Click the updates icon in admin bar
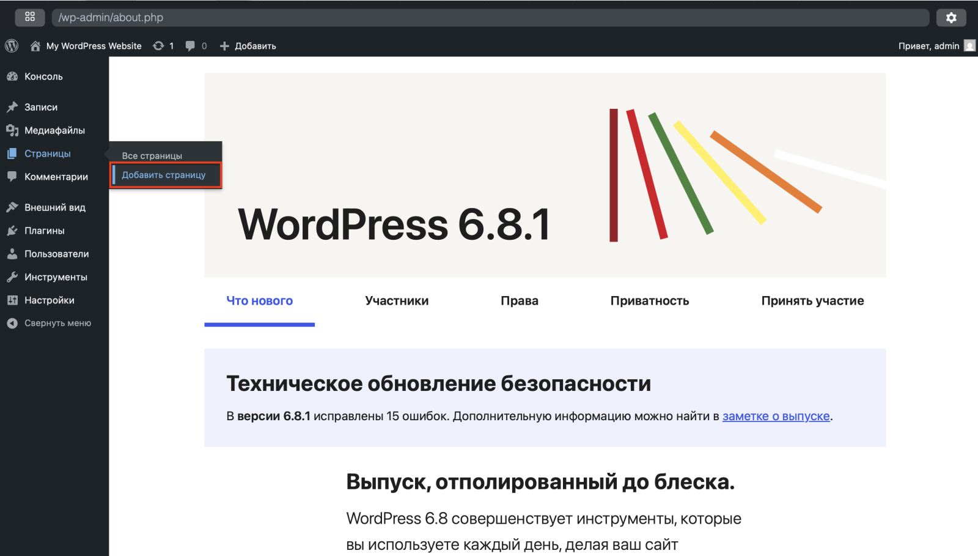Viewport: 978px width, 556px height. (x=158, y=46)
